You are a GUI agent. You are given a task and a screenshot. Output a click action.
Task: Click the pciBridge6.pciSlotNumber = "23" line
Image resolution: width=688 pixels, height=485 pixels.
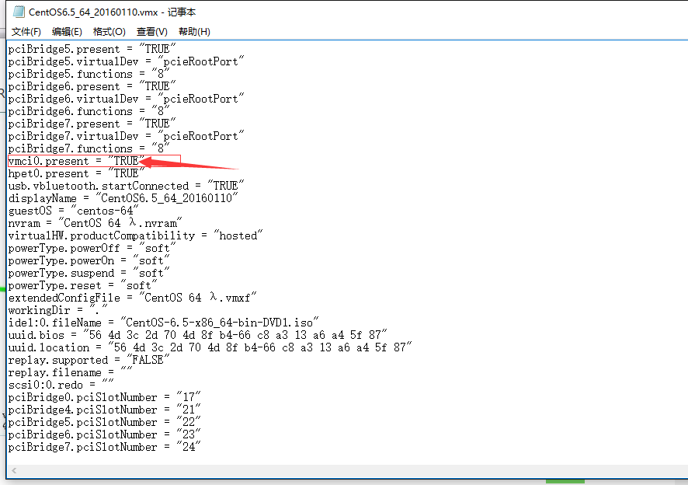tap(104, 435)
